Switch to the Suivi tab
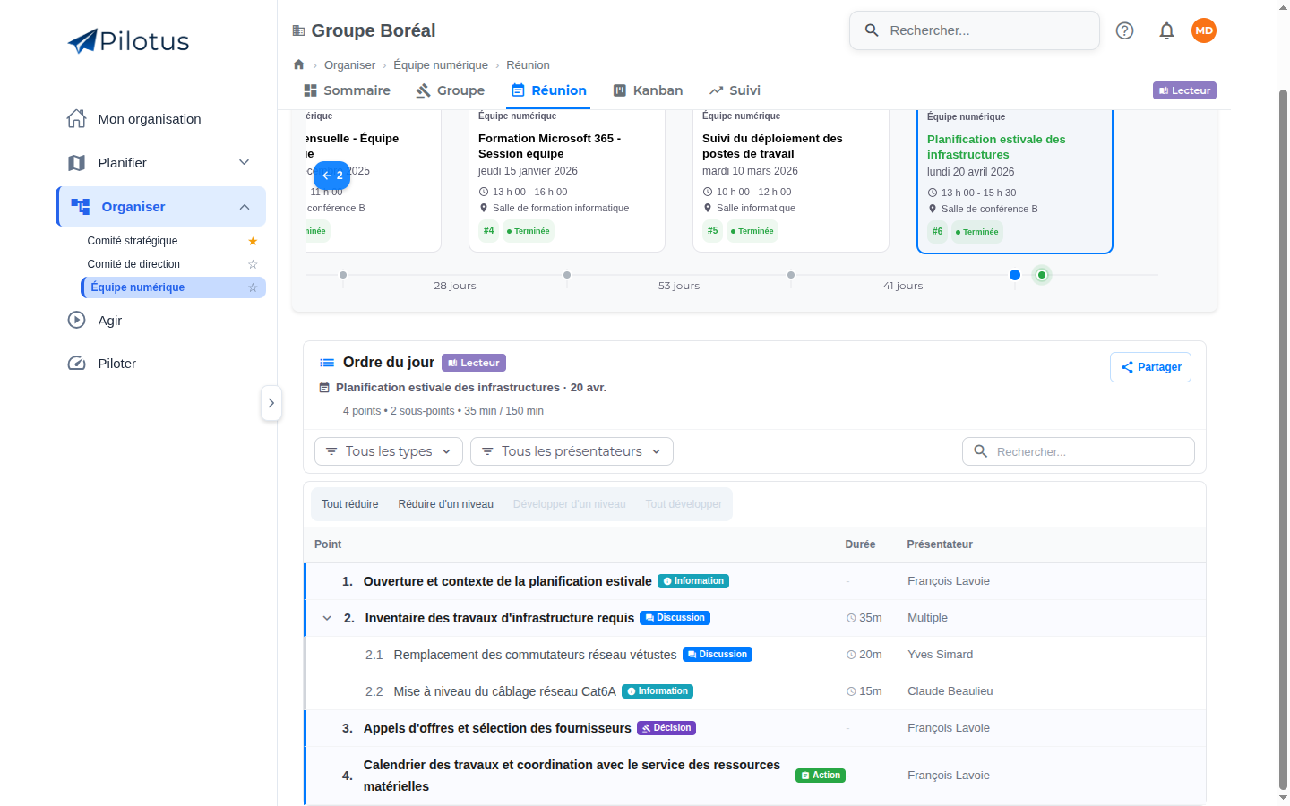Image resolution: width=1290 pixels, height=806 pixels. (x=735, y=90)
